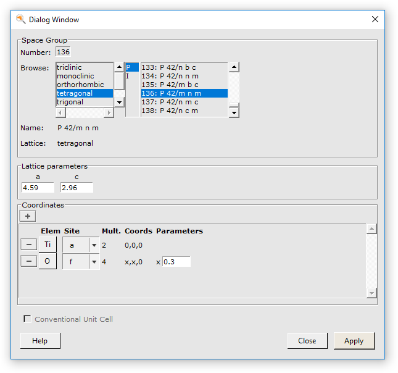Open element picker for O
This screenshot has height=373, width=398.
click(48, 261)
